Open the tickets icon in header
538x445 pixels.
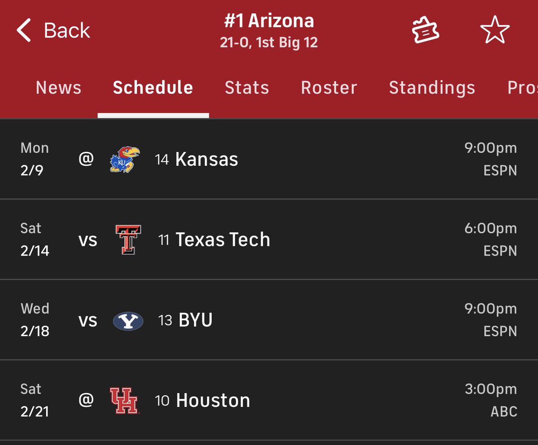[x=425, y=30]
